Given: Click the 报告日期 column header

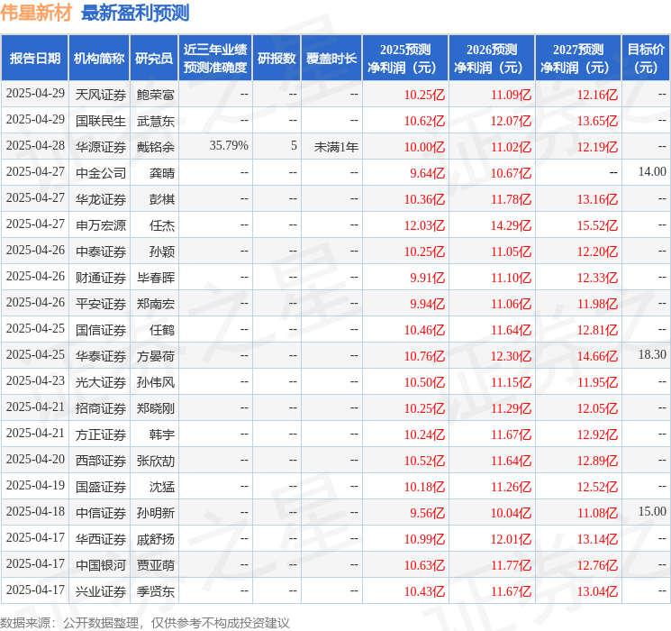Looking at the screenshot, I should tap(34, 59).
